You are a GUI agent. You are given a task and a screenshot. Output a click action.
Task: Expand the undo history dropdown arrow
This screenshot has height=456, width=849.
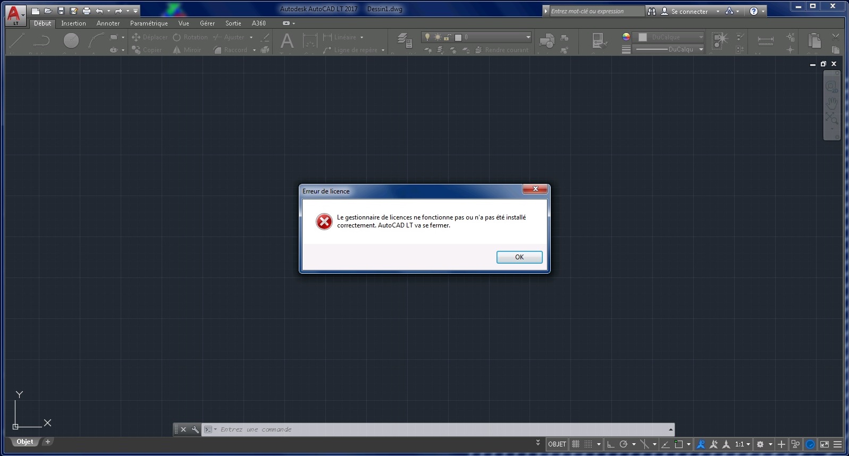[x=108, y=11]
